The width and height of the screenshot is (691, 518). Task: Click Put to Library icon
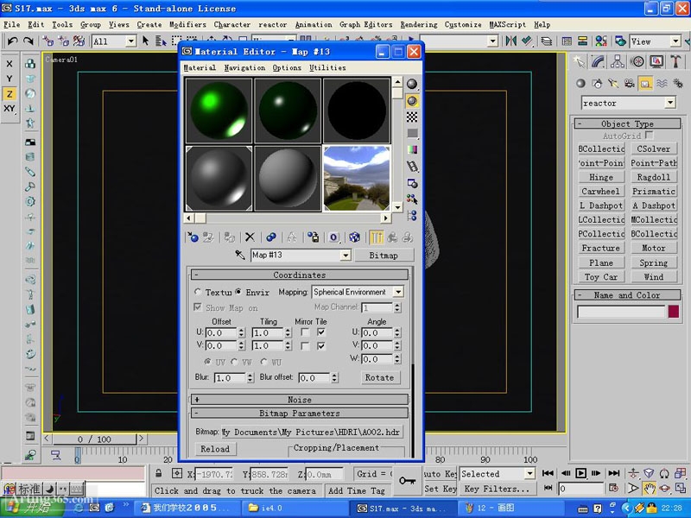pyautogui.click(x=314, y=237)
